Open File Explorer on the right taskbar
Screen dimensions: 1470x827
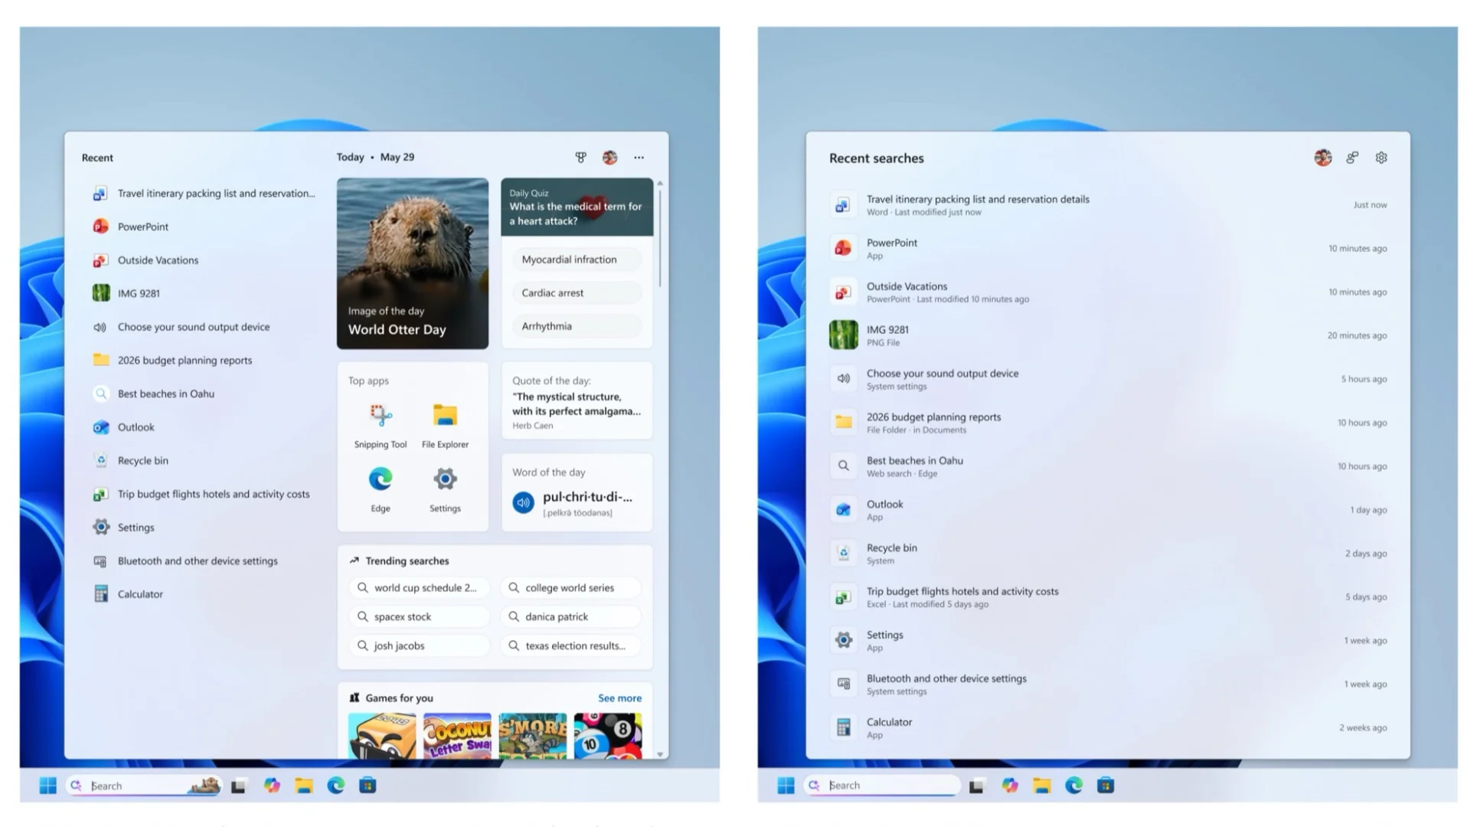(x=1042, y=786)
